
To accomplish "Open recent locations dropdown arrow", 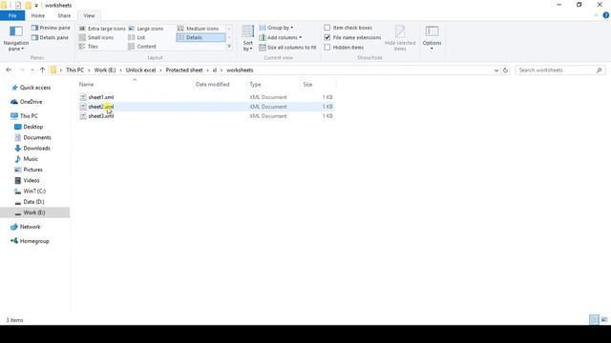I will [x=32, y=70].
